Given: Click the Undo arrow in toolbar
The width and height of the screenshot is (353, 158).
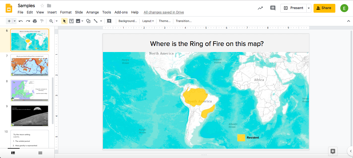Looking at the screenshot, I should click(x=21, y=21).
